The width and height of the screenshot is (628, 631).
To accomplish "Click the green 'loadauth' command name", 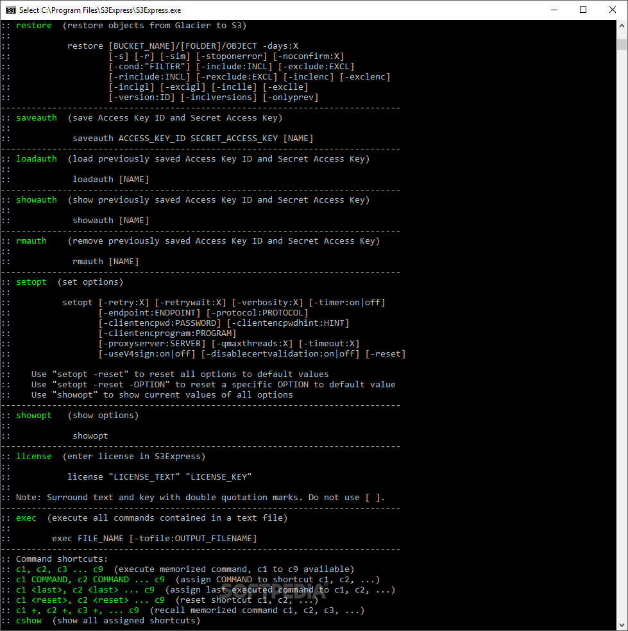I will 37,159.
